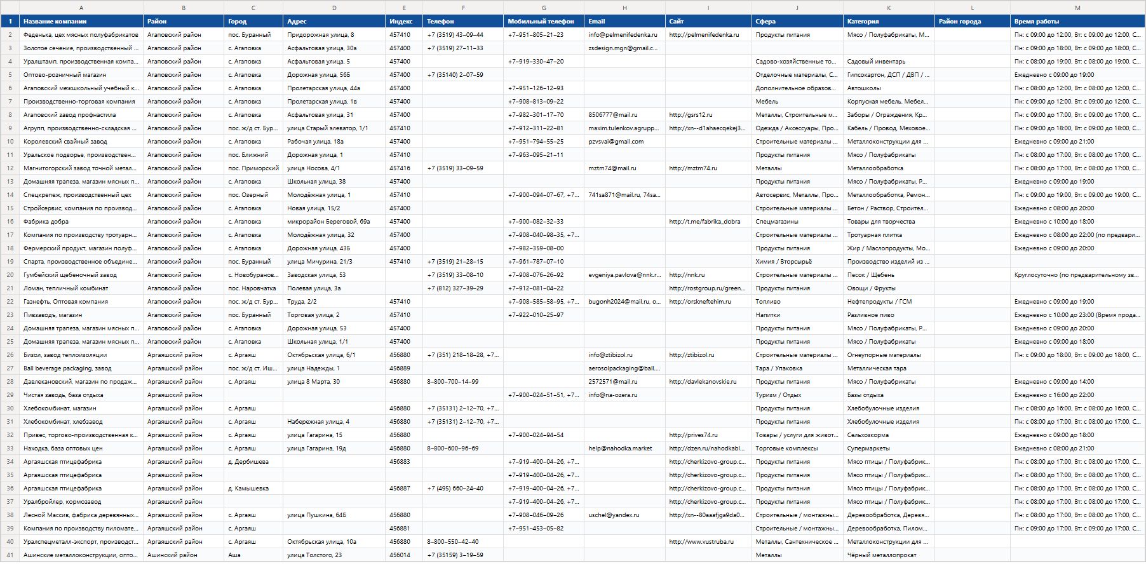Click the 8506777@mail.ru email cell
This screenshot has width=1146, height=573.
(625, 115)
